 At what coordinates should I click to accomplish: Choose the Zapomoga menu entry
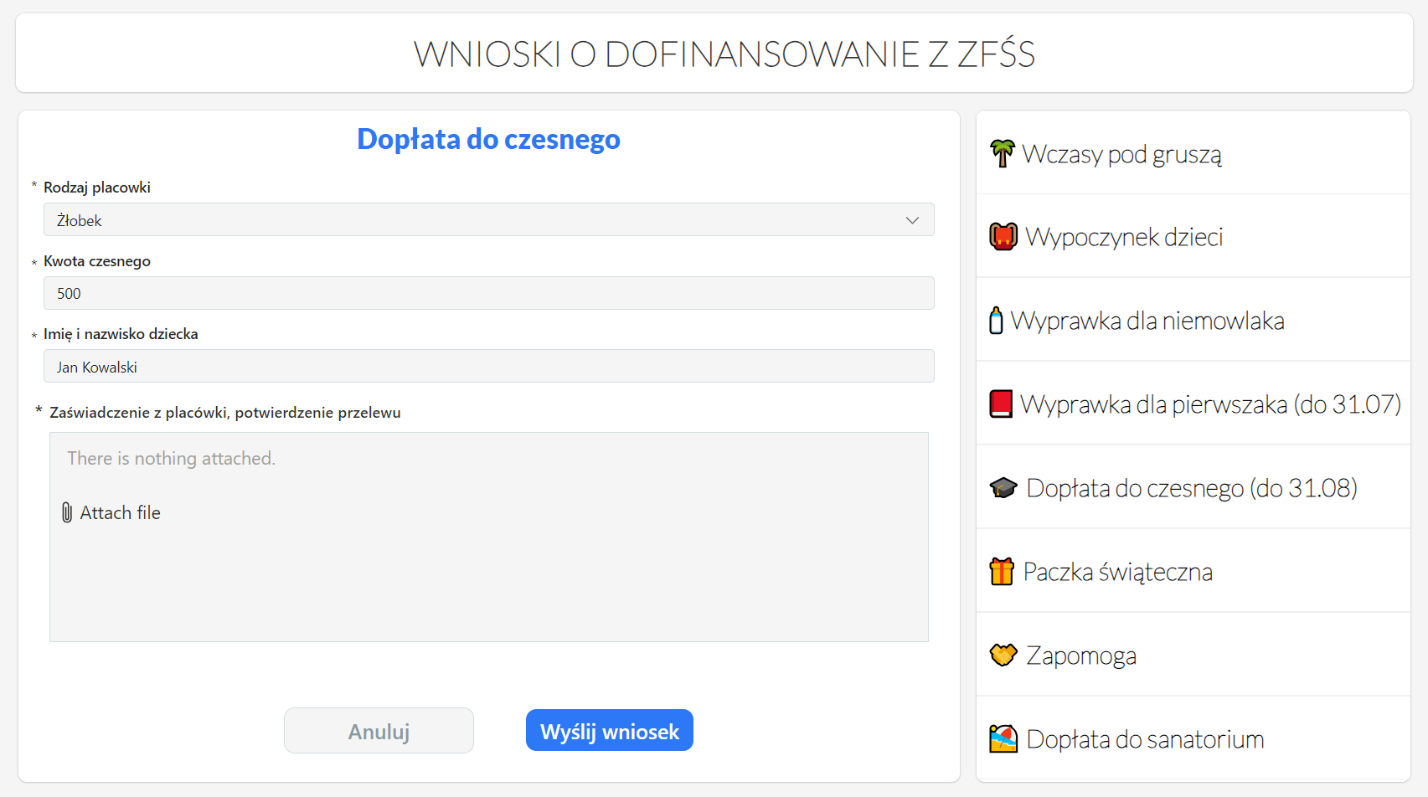click(1080, 656)
